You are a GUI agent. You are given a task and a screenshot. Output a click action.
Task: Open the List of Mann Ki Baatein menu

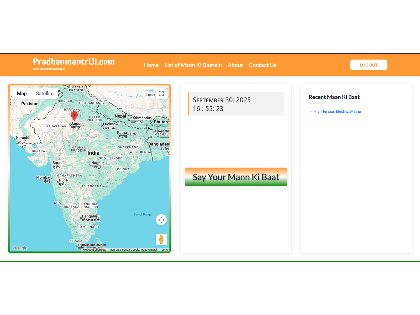(193, 65)
